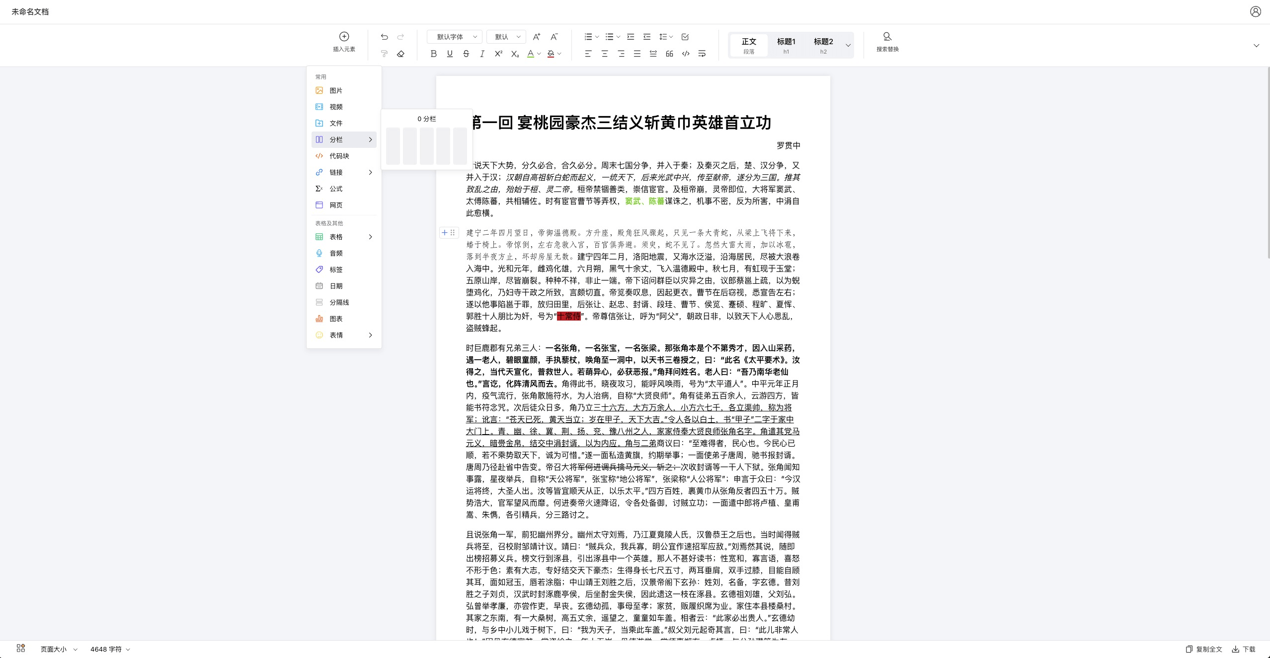
Task: Choose 网页 from the insert menu
Action: pyautogui.click(x=344, y=205)
